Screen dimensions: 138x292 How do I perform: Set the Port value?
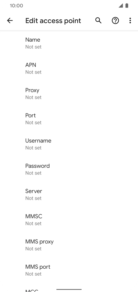[x=69, y=119]
